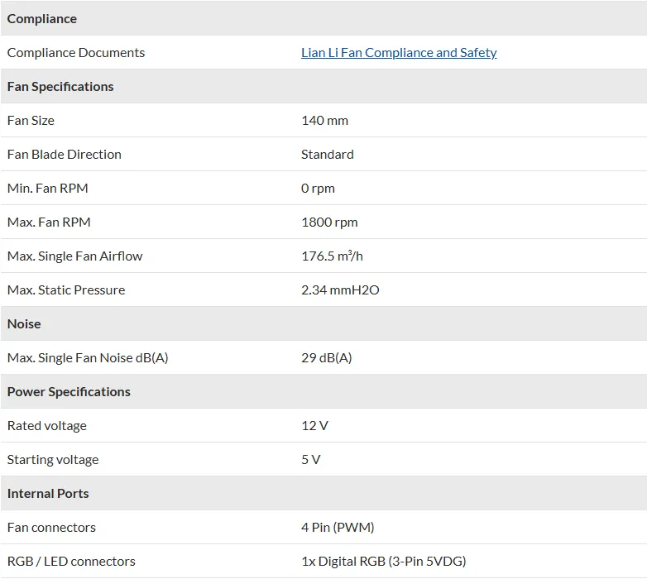Select the Max. Static Pressure label

pos(66,290)
